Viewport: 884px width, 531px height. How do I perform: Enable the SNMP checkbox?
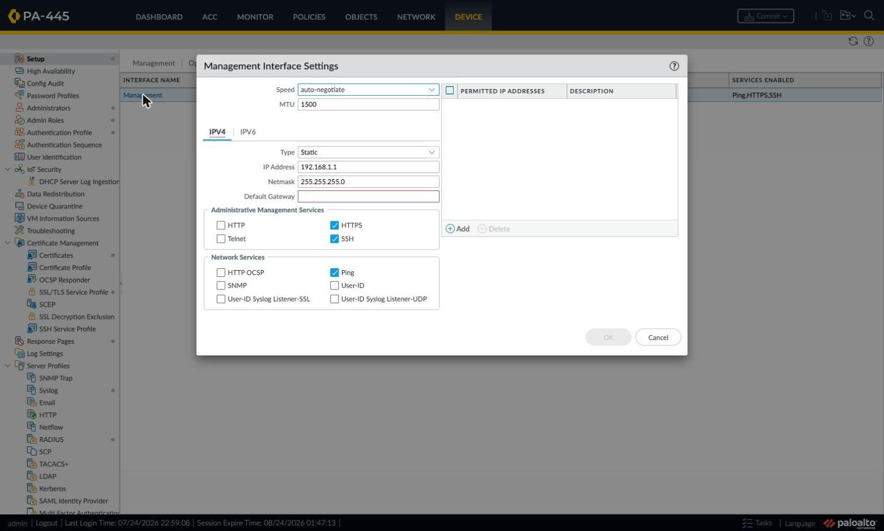[x=221, y=286]
